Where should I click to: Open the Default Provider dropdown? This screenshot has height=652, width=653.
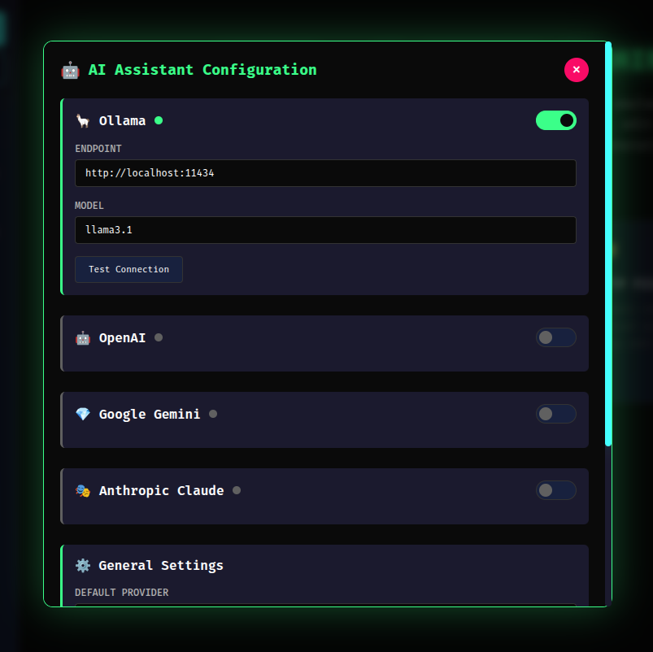(325, 608)
